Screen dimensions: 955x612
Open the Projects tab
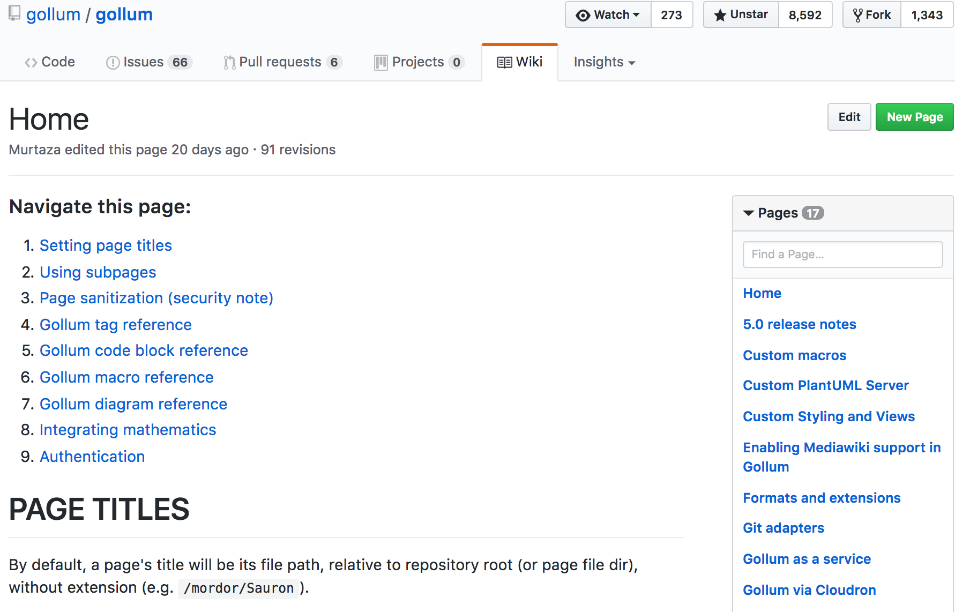pos(420,62)
